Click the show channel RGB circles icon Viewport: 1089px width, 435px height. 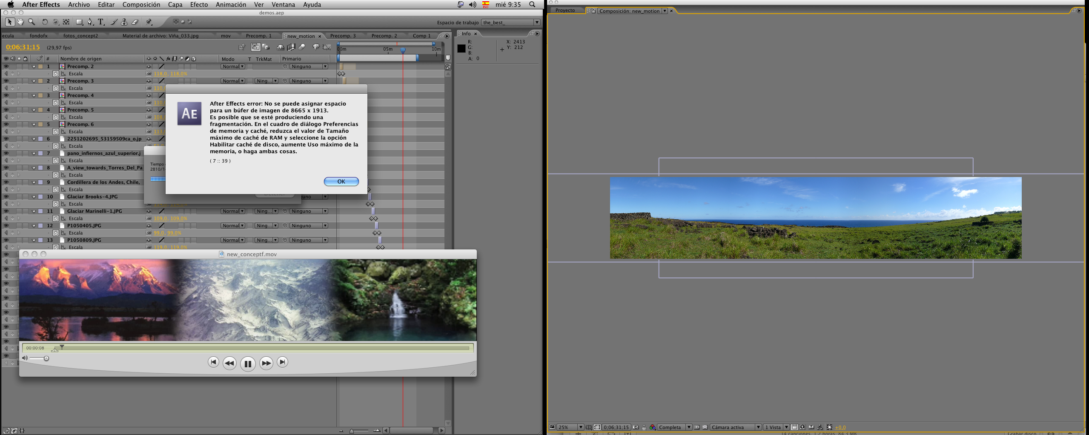pos(652,427)
